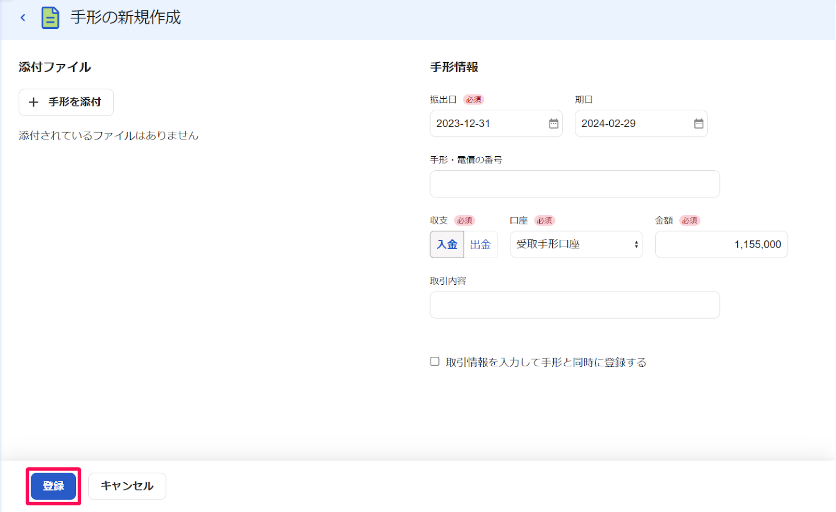This screenshot has height=512, width=836.
Task: Open the 口座 dropdown (受取手形口座)
Action: pos(576,245)
